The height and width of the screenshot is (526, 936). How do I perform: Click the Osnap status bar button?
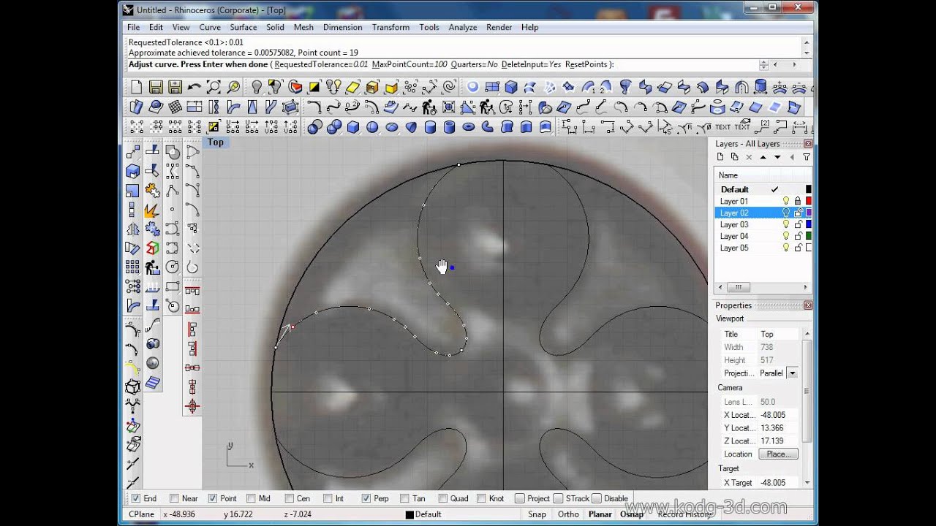[632, 514]
